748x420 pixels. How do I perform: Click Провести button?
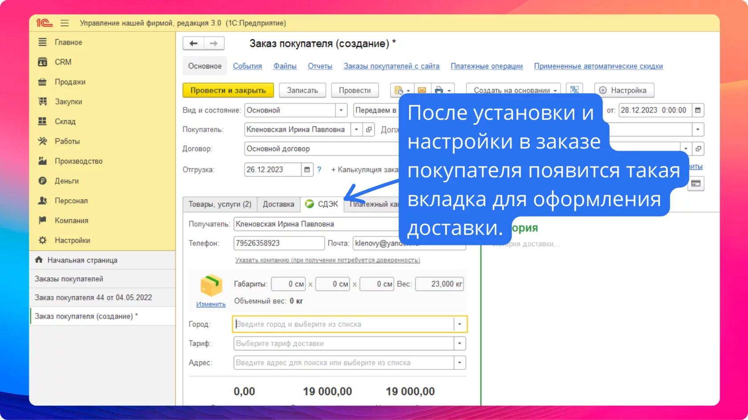coord(355,90)
